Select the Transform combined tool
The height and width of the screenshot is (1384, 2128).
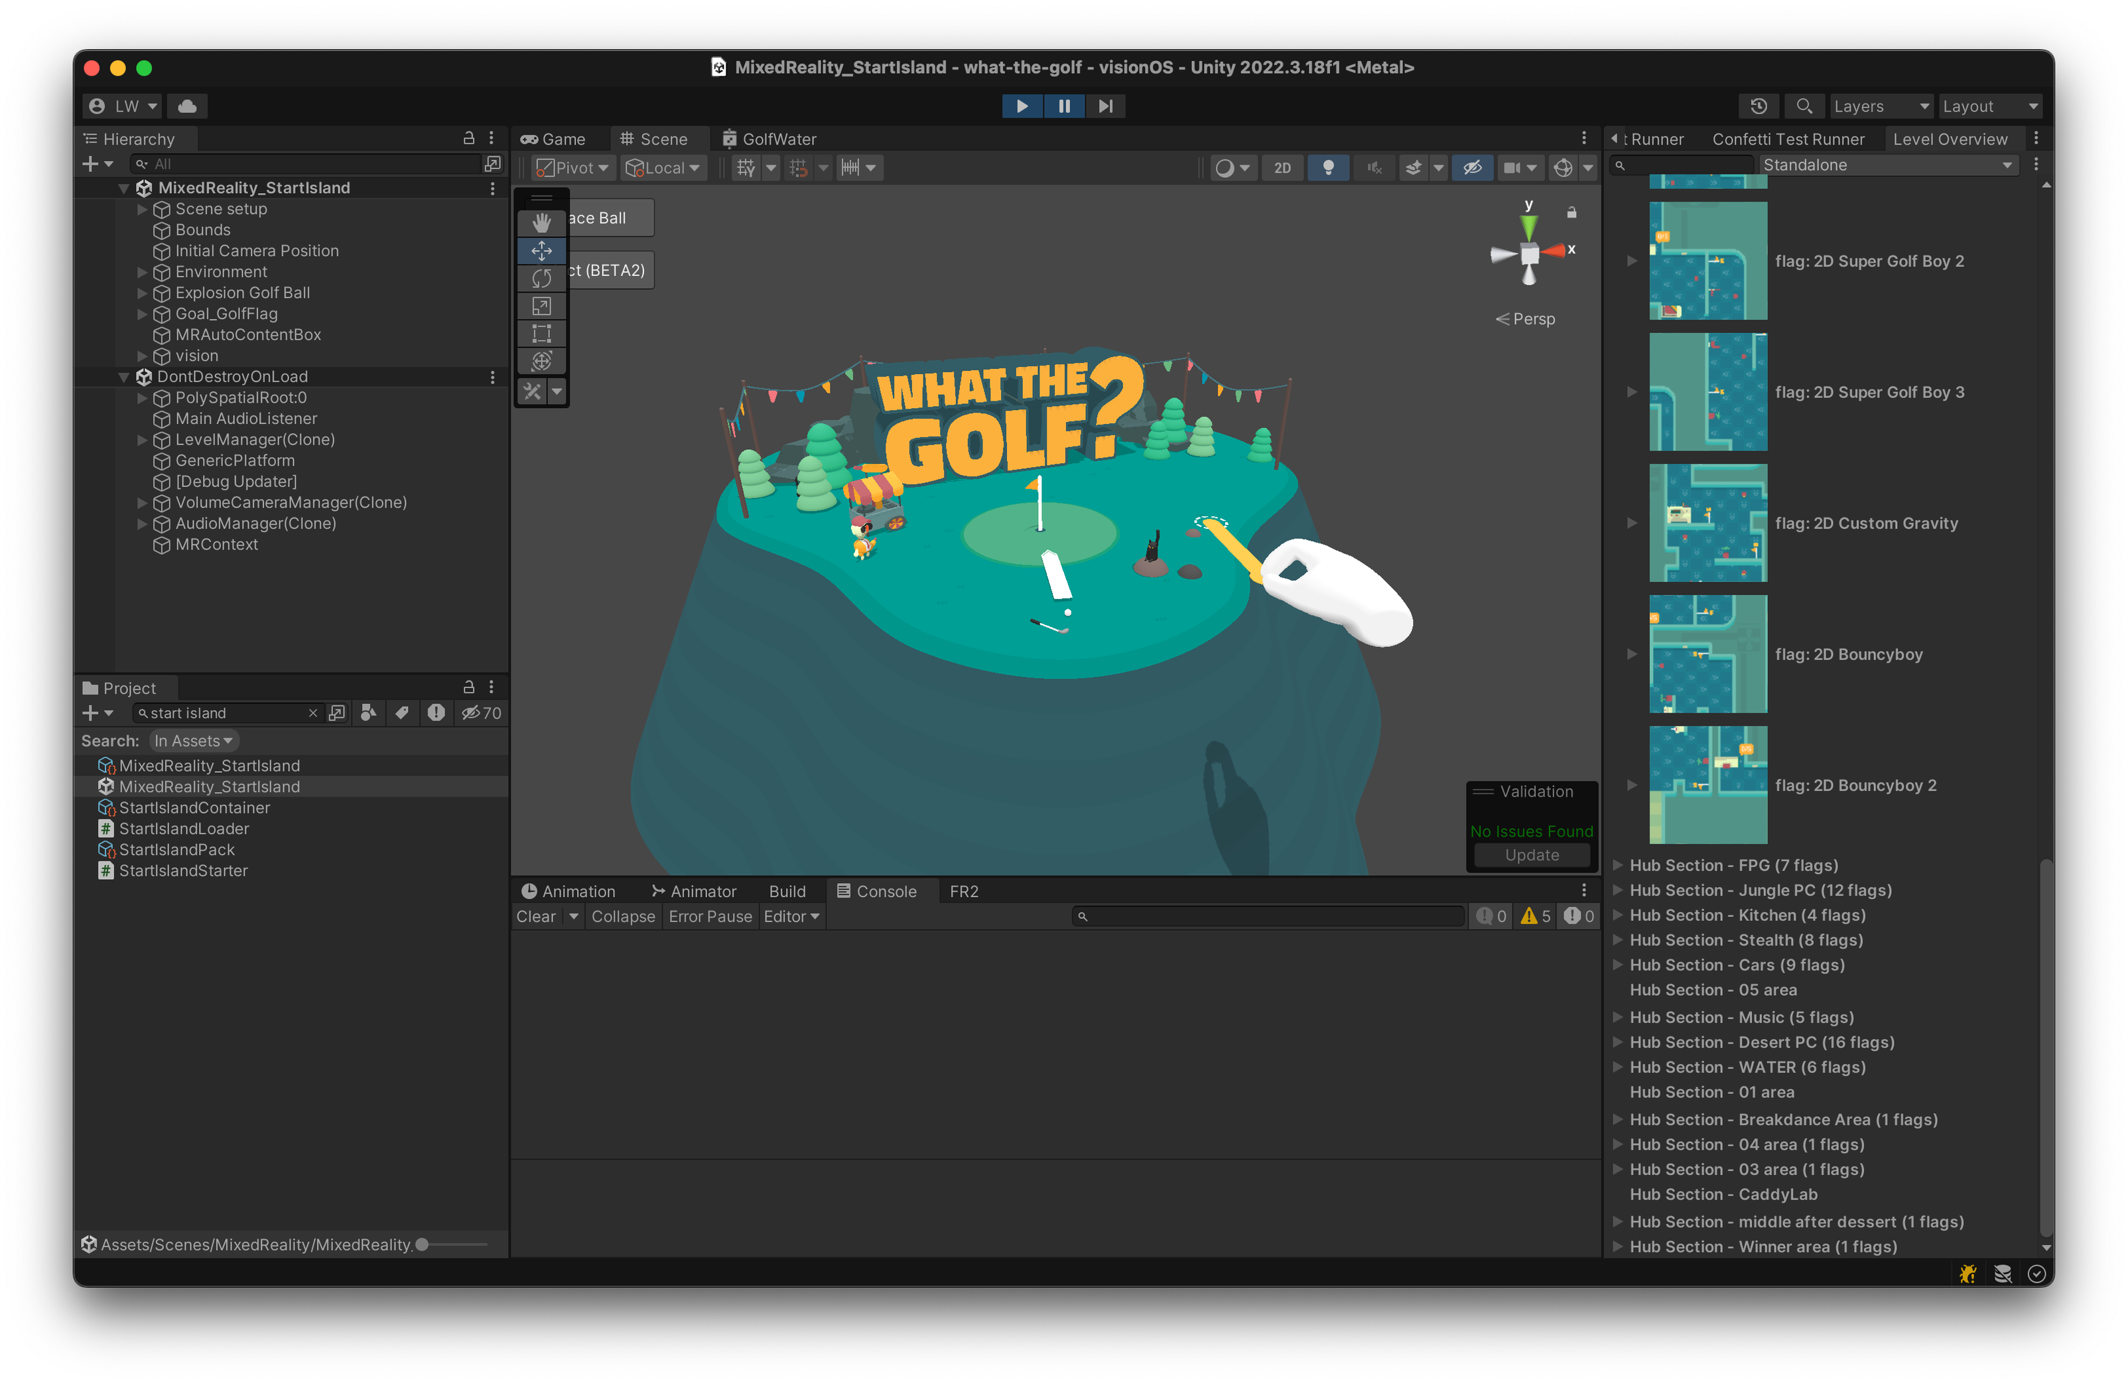tap(542, 361)
